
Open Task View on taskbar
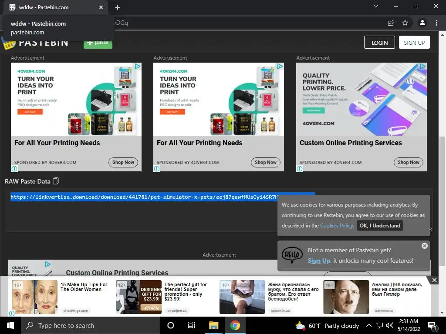(x=192, y=325)
